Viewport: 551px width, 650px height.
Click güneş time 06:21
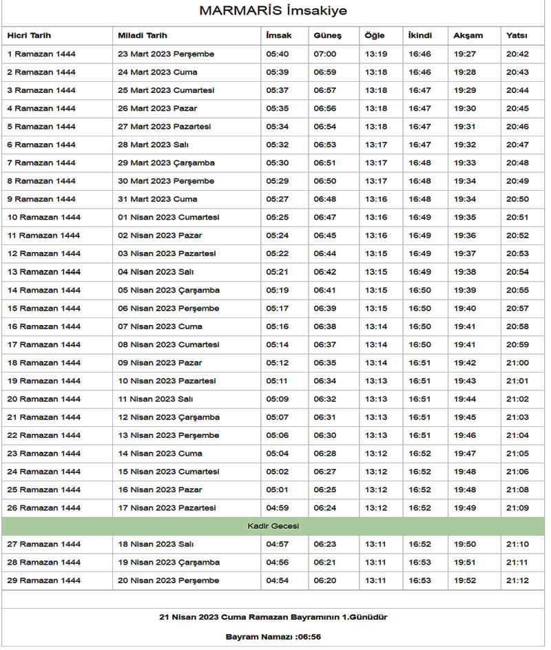[x=325, y=563]
